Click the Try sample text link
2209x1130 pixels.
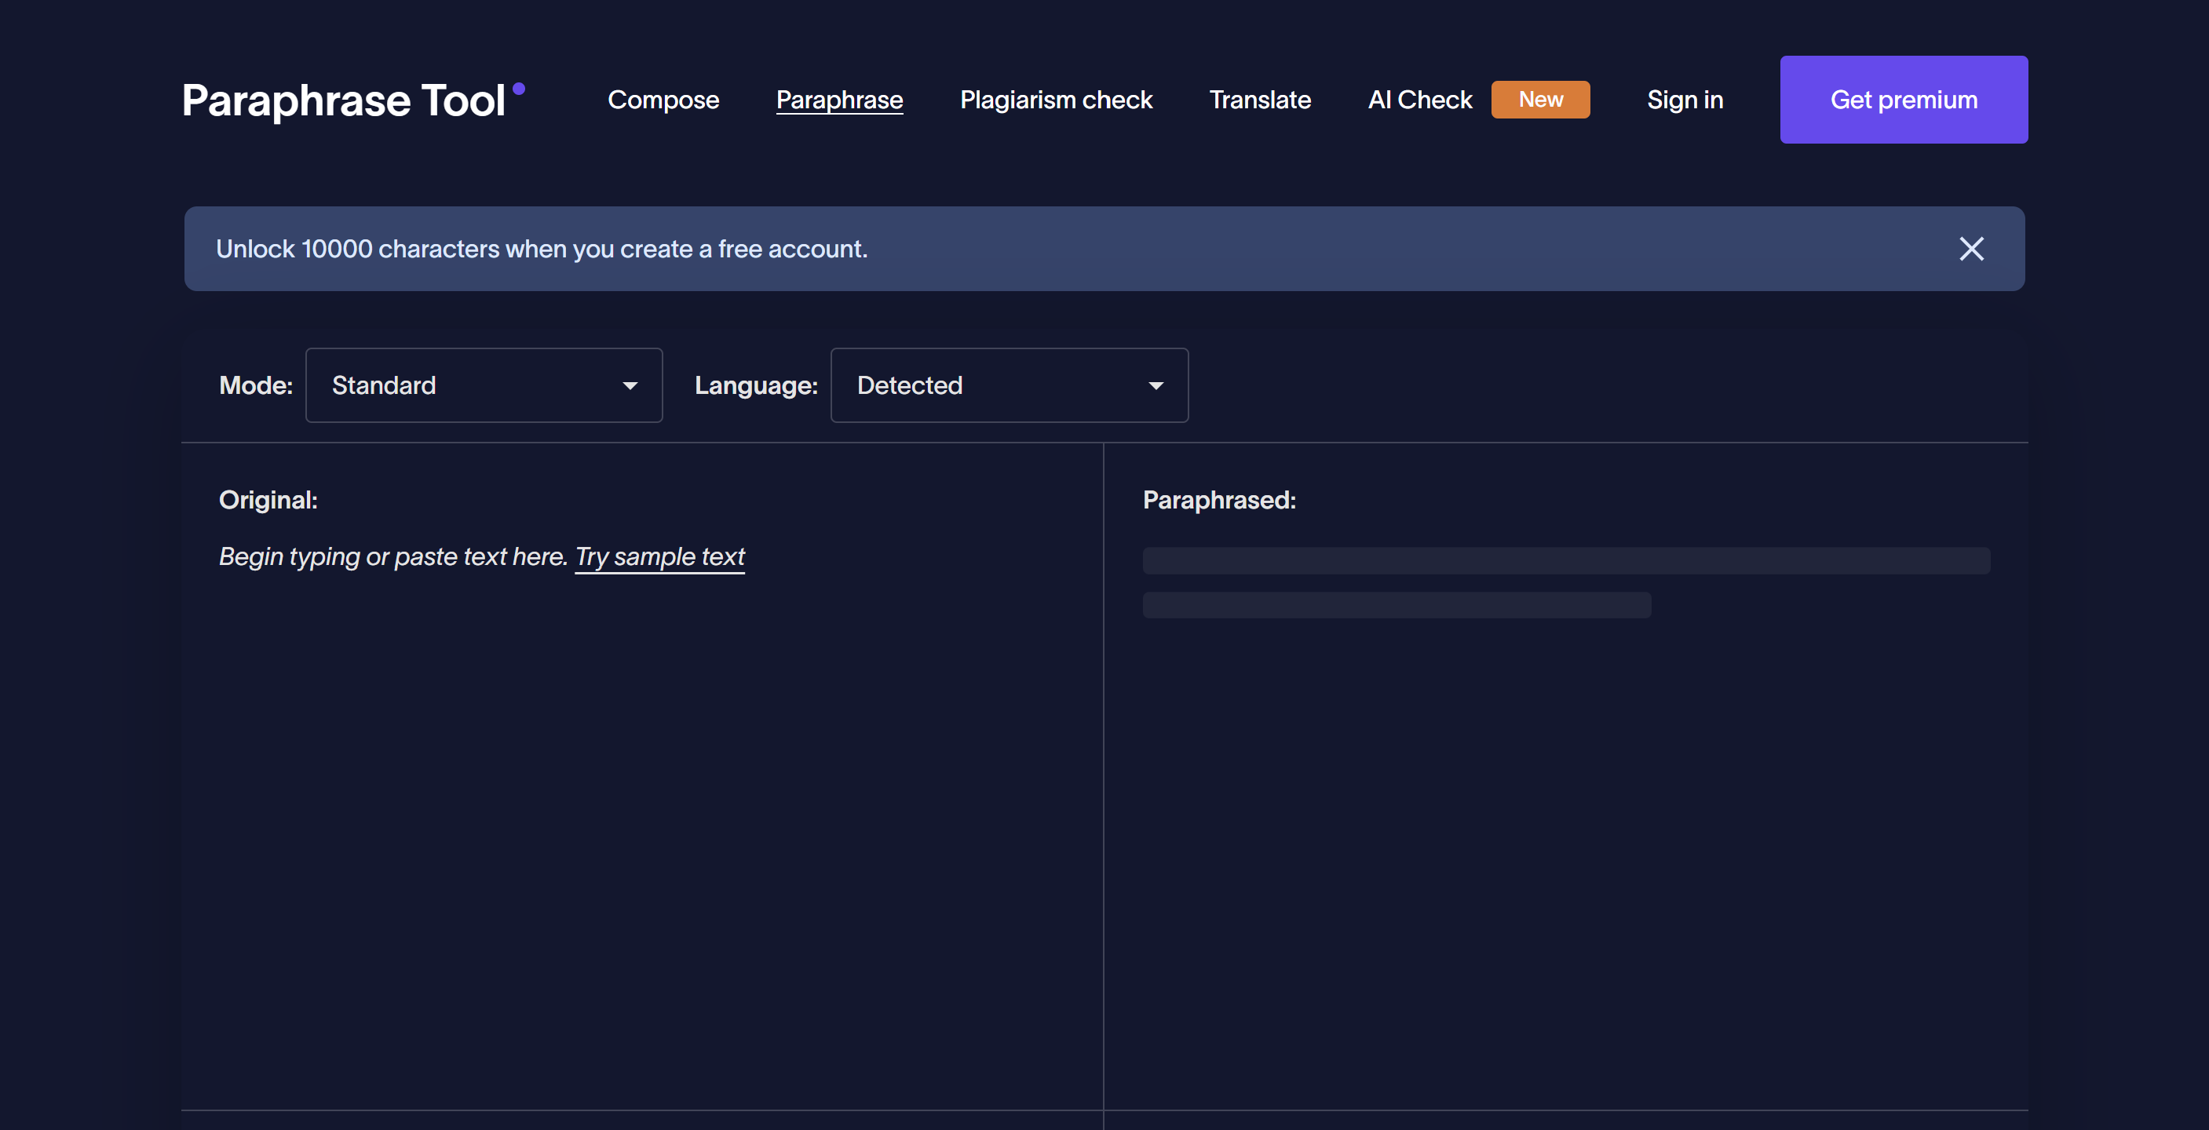click(659, 556)
